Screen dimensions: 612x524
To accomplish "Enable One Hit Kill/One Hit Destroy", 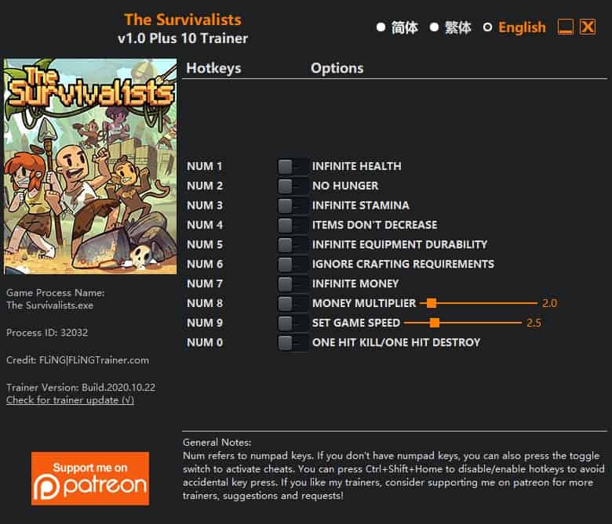I will (293, 343).
